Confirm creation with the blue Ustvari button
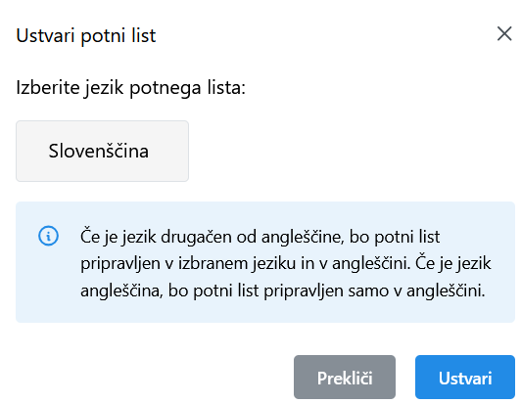The width and height of the screenshot is (521, 403). click(465, 378)
